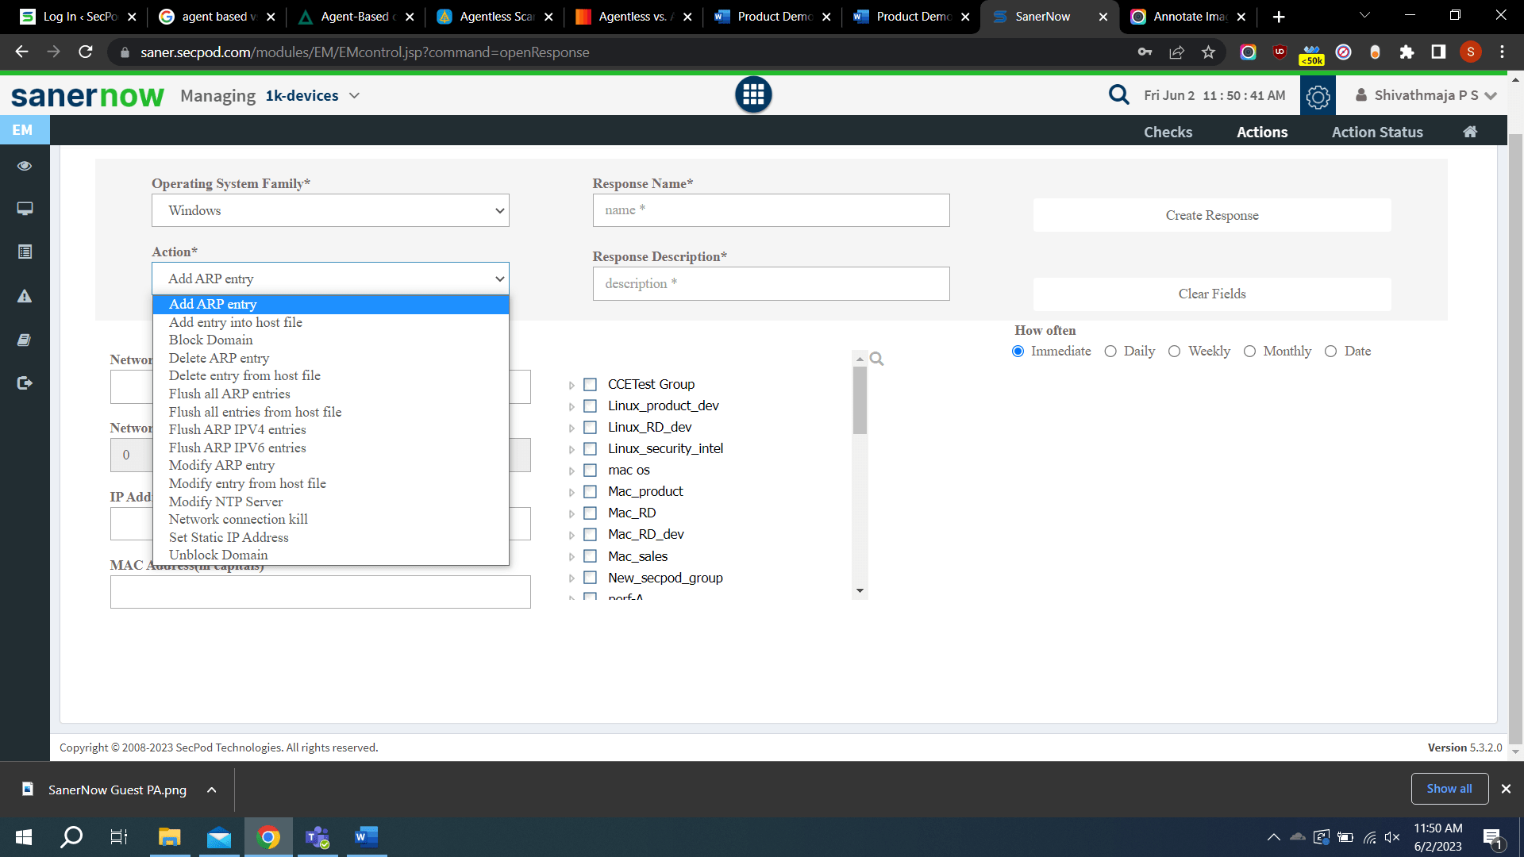Open the list report icon in the sidebar

pos(25,252)
